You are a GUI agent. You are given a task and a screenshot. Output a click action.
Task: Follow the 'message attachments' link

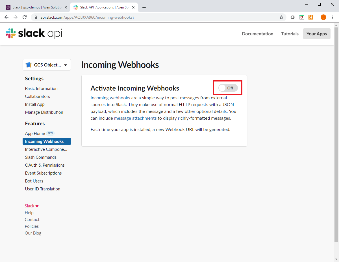[x=135, y=118]
